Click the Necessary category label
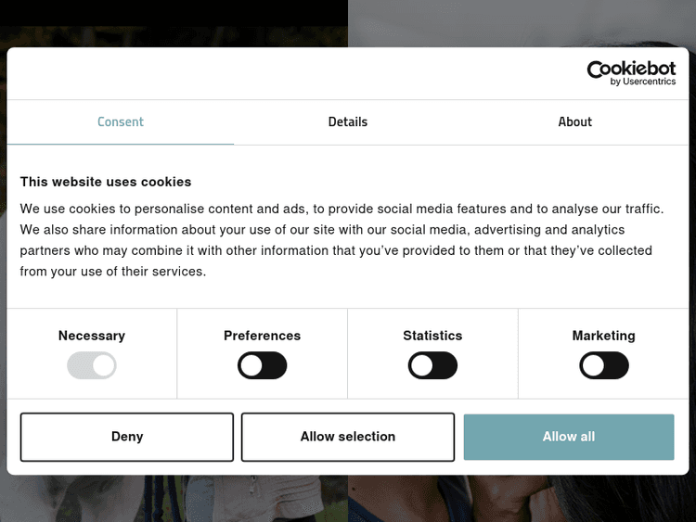 pyautogui.click(x=92, y=336)
